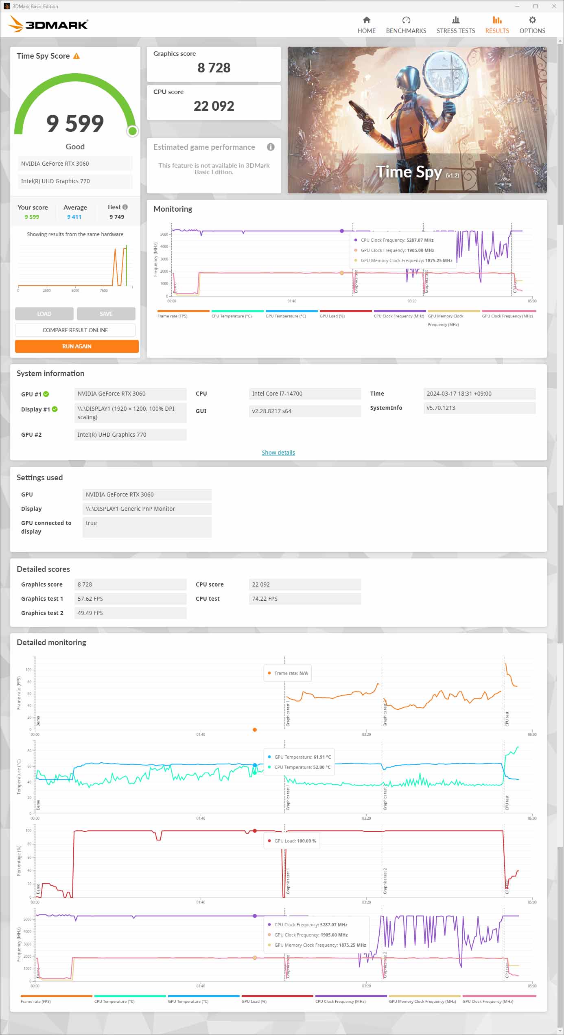Click the LOAD button

44,314
